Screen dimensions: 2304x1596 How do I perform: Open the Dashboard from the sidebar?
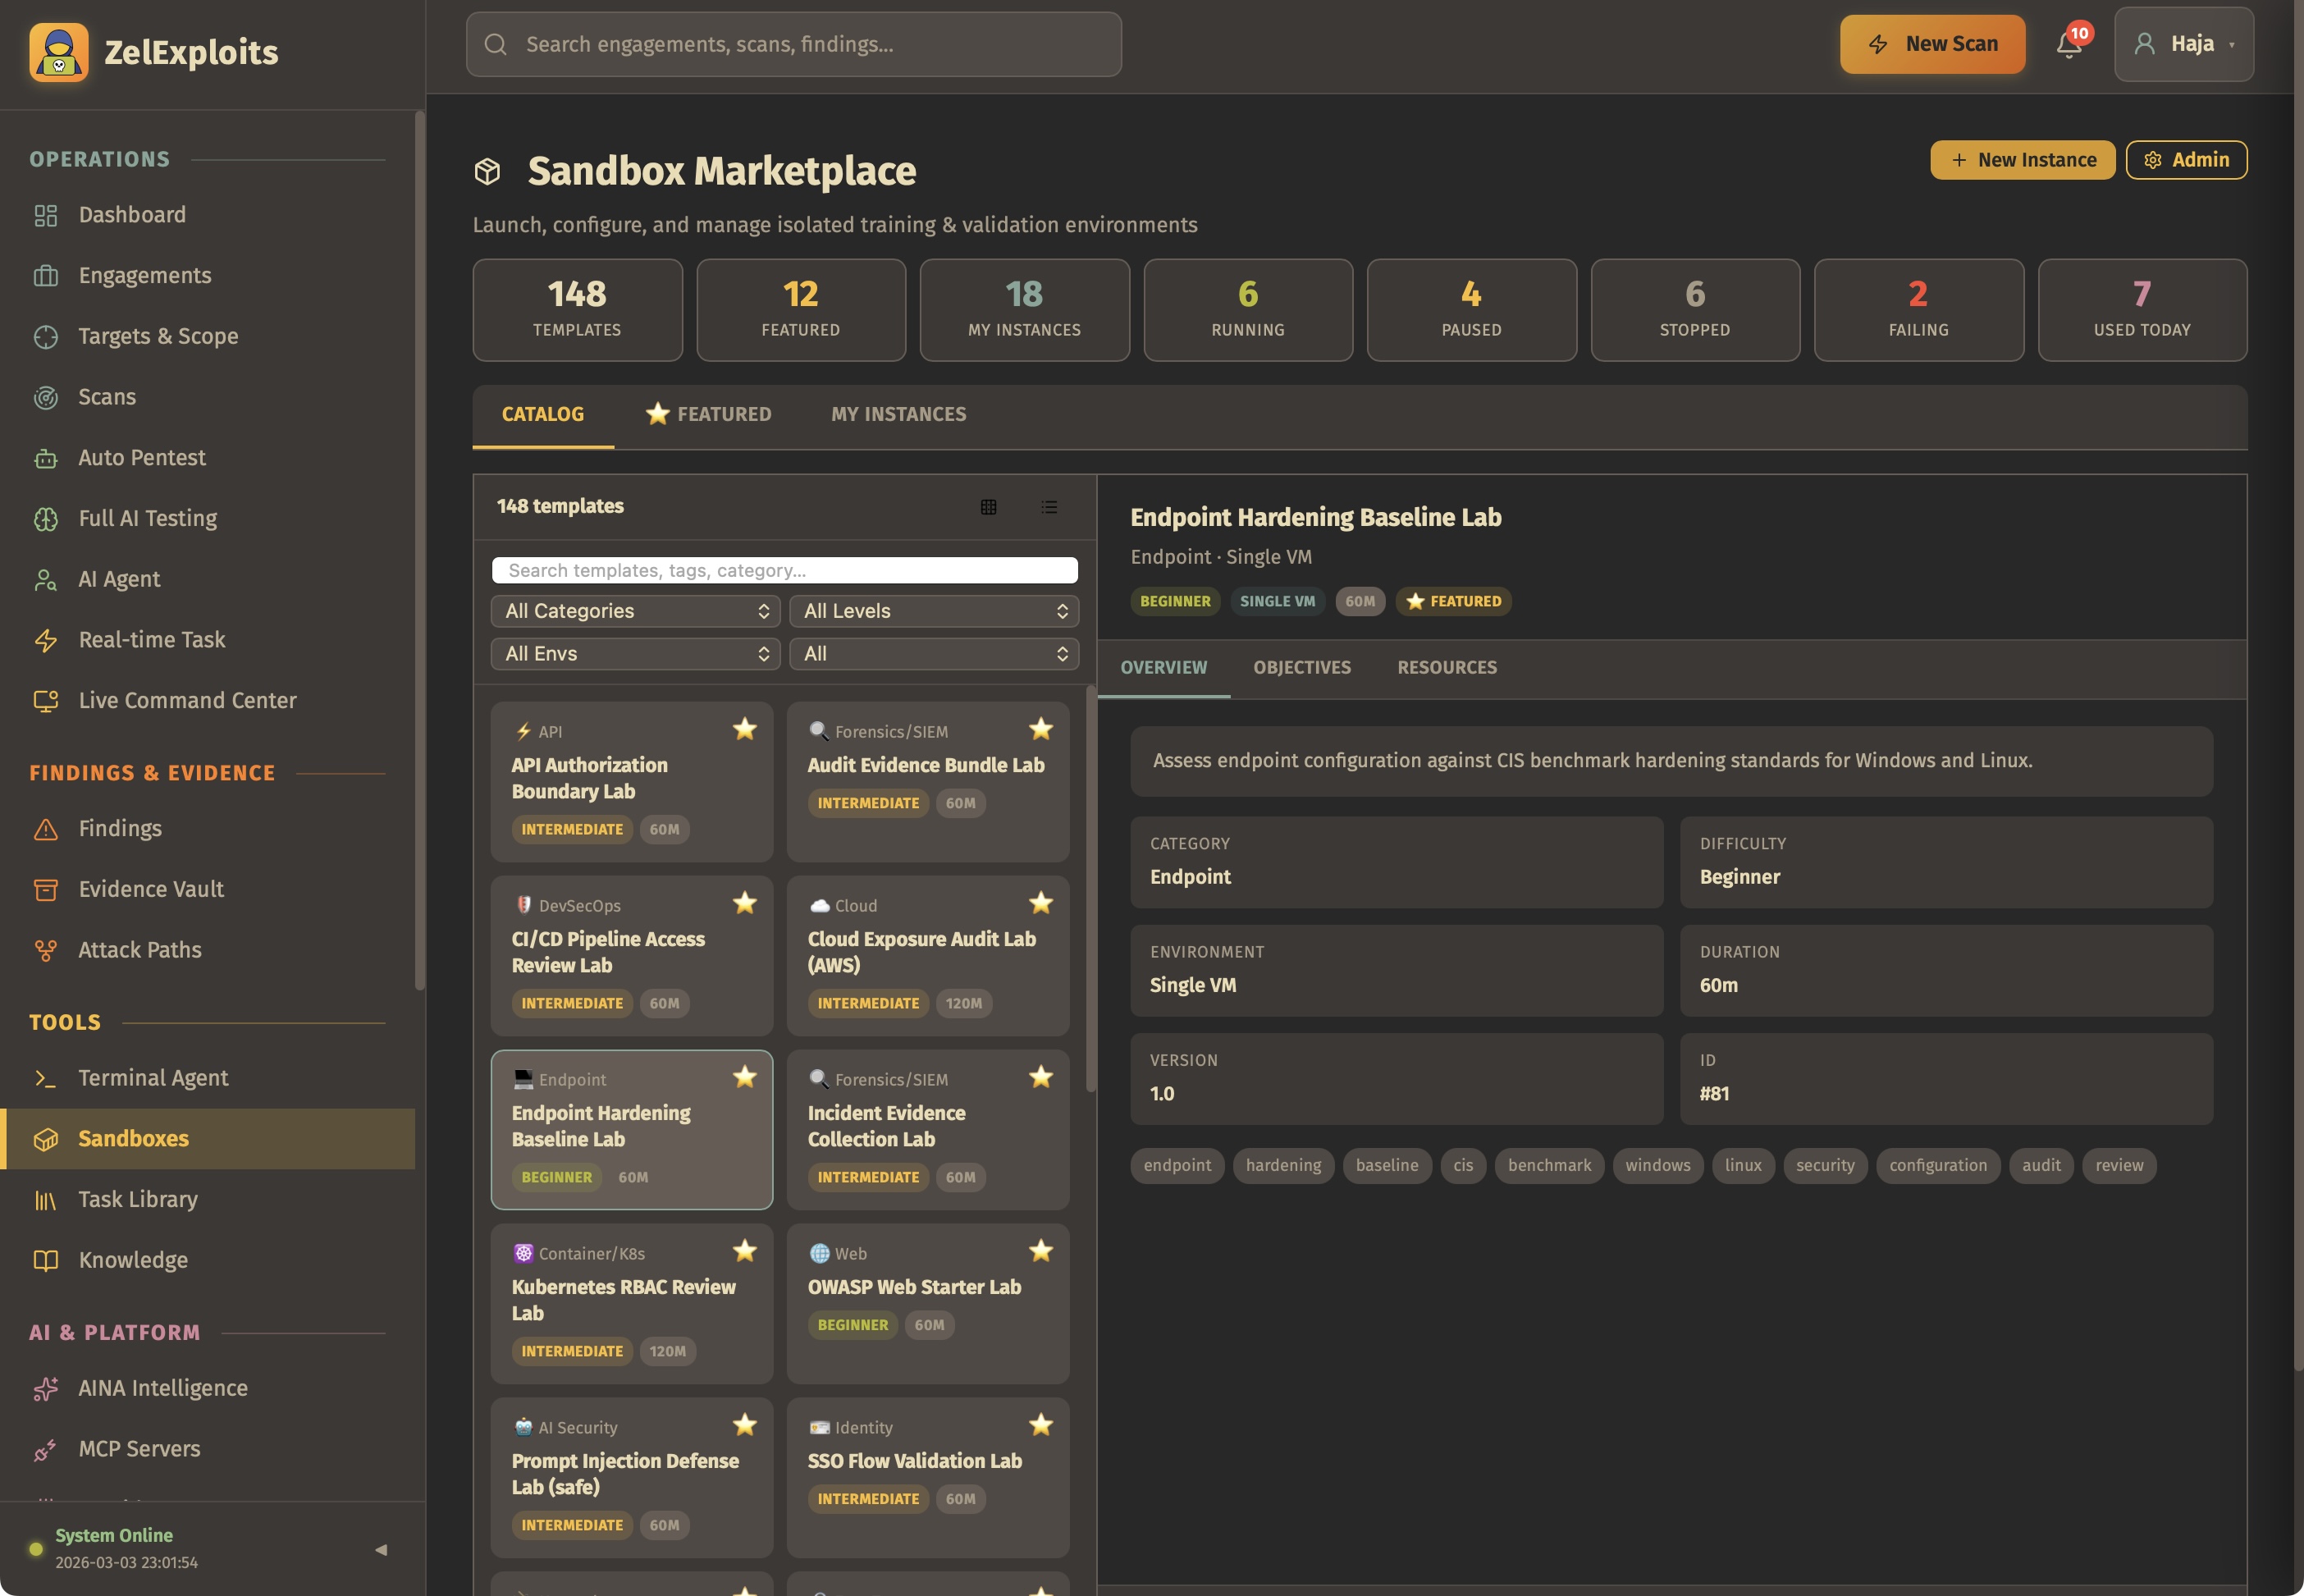131,214
